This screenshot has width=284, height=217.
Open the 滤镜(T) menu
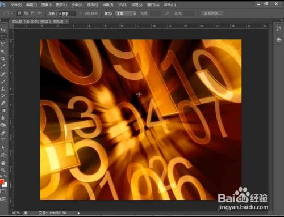coord(108,5)
